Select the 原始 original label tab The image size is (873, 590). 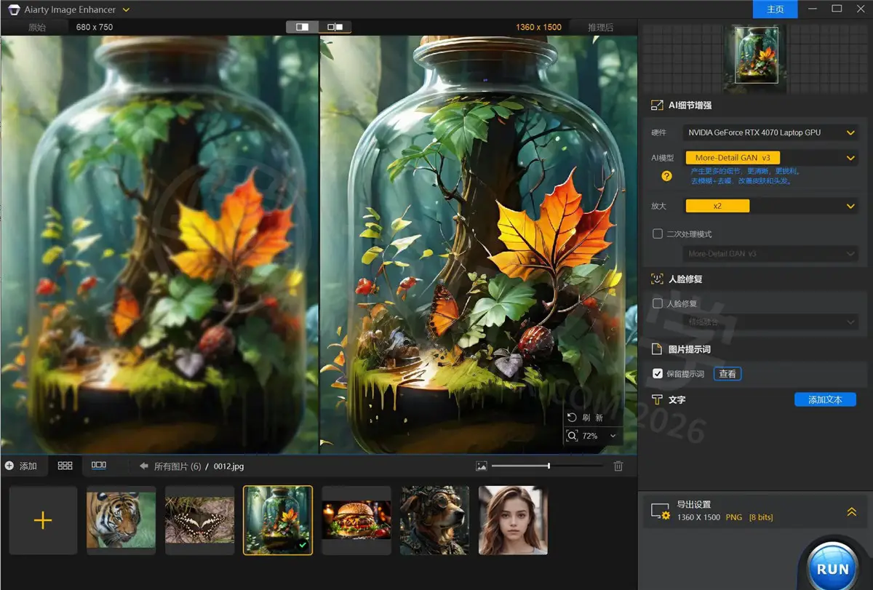click(x=36, y=27)
